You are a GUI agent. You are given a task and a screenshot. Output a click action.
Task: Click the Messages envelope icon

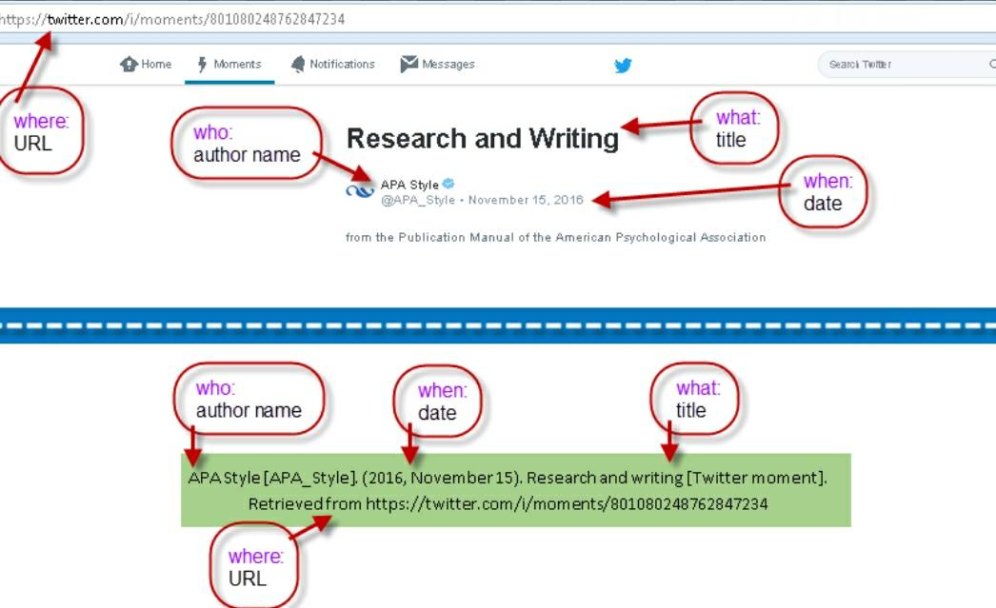point(409,64)
